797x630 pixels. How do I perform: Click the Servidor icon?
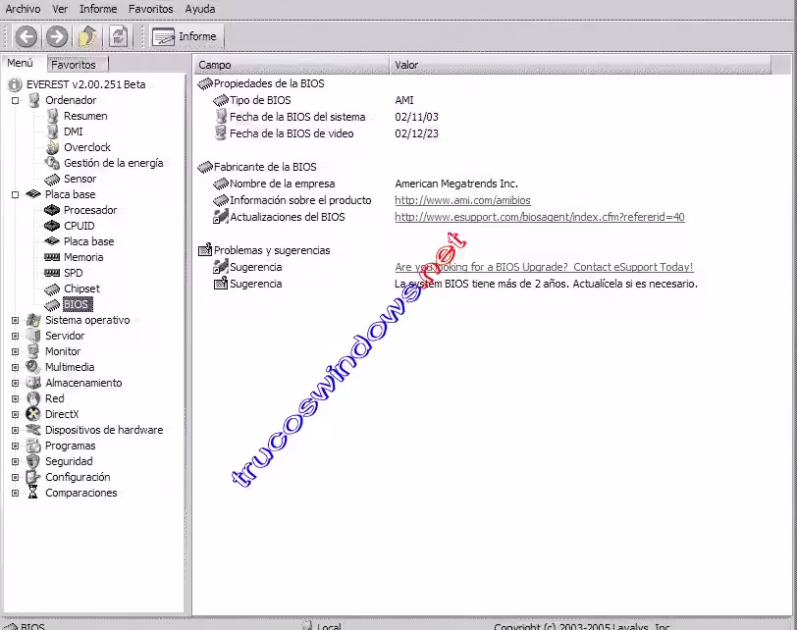pyautogui.click(x=33, y=336)
